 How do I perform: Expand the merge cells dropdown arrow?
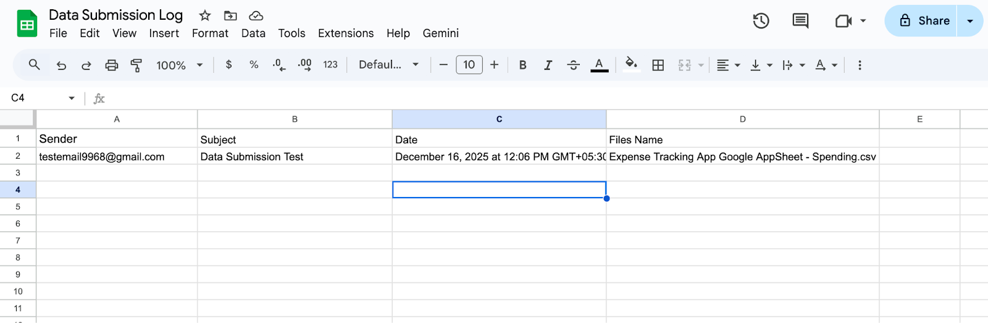[x=701, y=65]
